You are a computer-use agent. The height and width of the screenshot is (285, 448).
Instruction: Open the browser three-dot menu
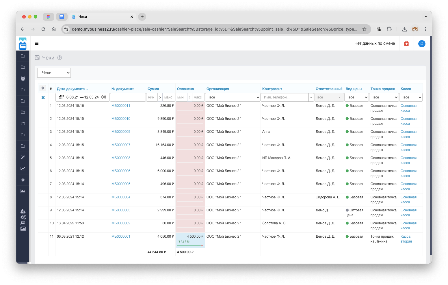[x=425, y=29]
